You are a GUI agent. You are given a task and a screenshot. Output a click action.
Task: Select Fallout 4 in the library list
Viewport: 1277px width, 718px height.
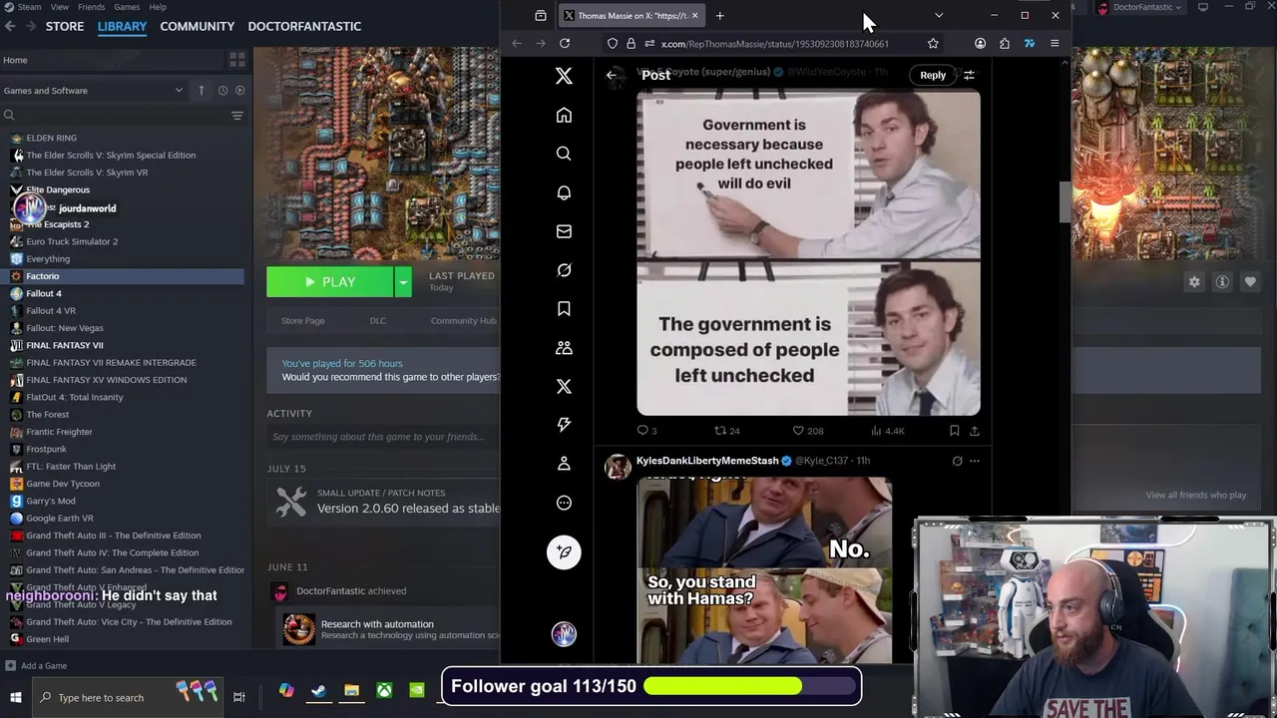tap(44, 293)
